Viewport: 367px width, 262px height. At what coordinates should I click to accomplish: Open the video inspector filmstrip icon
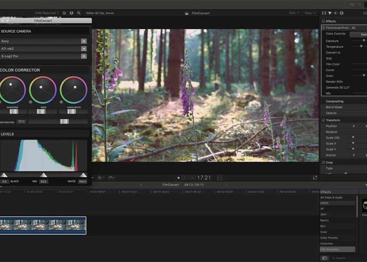click(x=324, y=13)
